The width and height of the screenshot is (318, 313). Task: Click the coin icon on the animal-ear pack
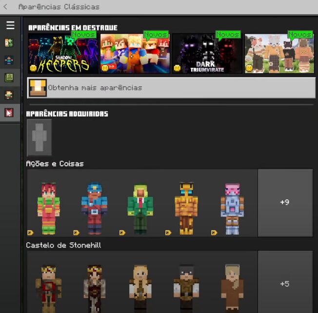(249, 68)
